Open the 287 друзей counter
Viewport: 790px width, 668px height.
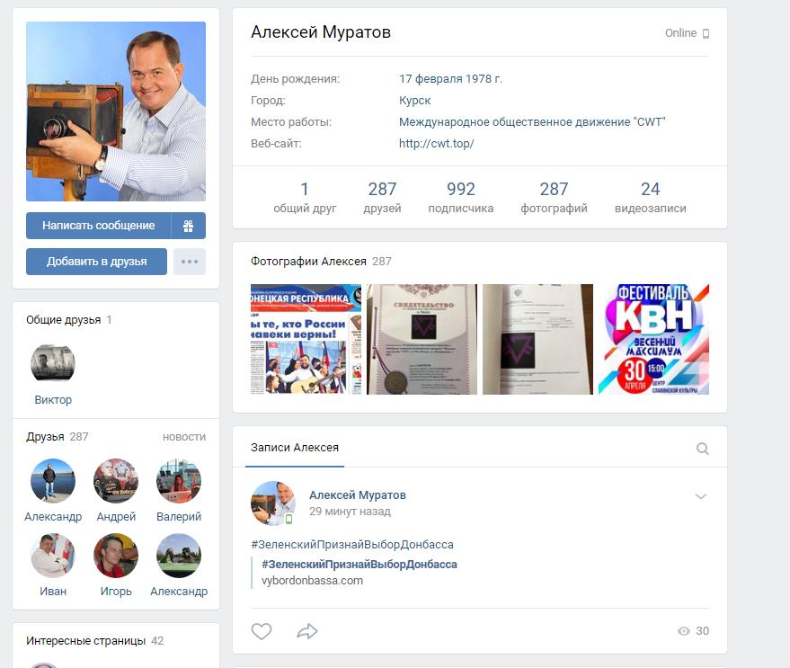pos(382,197)
